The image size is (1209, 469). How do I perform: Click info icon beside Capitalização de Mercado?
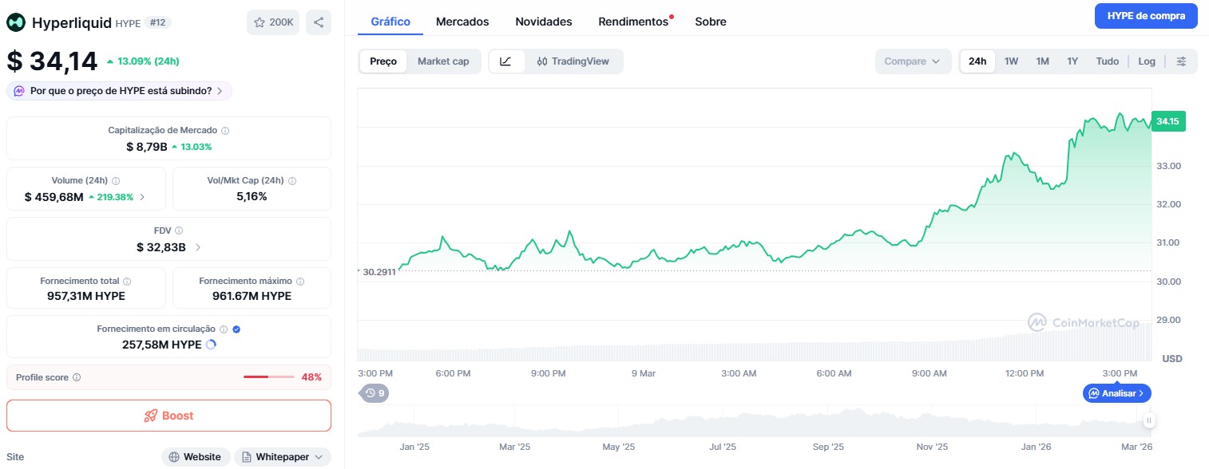click(x=225, y=130)
